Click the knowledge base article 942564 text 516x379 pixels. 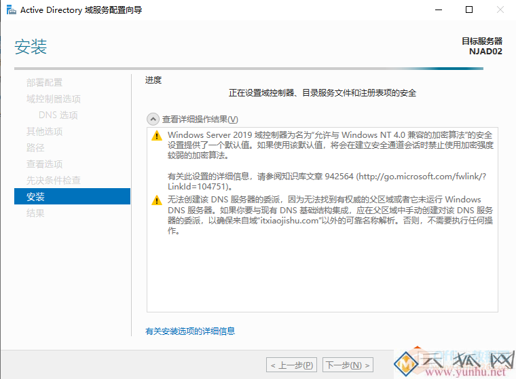327,181
